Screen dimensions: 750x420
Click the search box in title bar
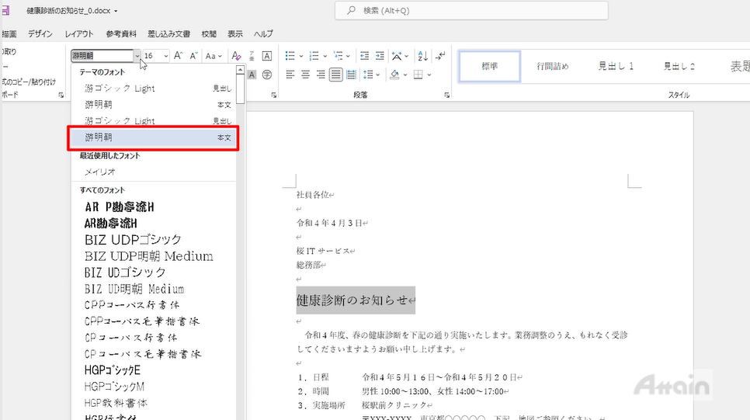(x=471, y=11)
